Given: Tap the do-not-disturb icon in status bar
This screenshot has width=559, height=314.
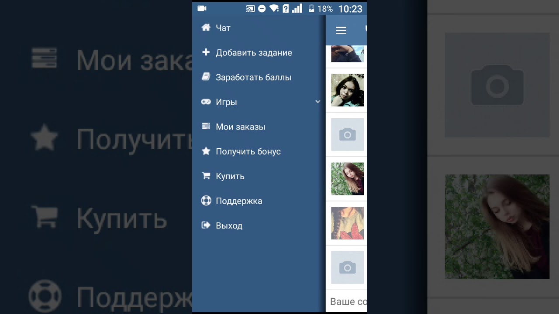Looking at the screenshot, I should click(262, 9).
